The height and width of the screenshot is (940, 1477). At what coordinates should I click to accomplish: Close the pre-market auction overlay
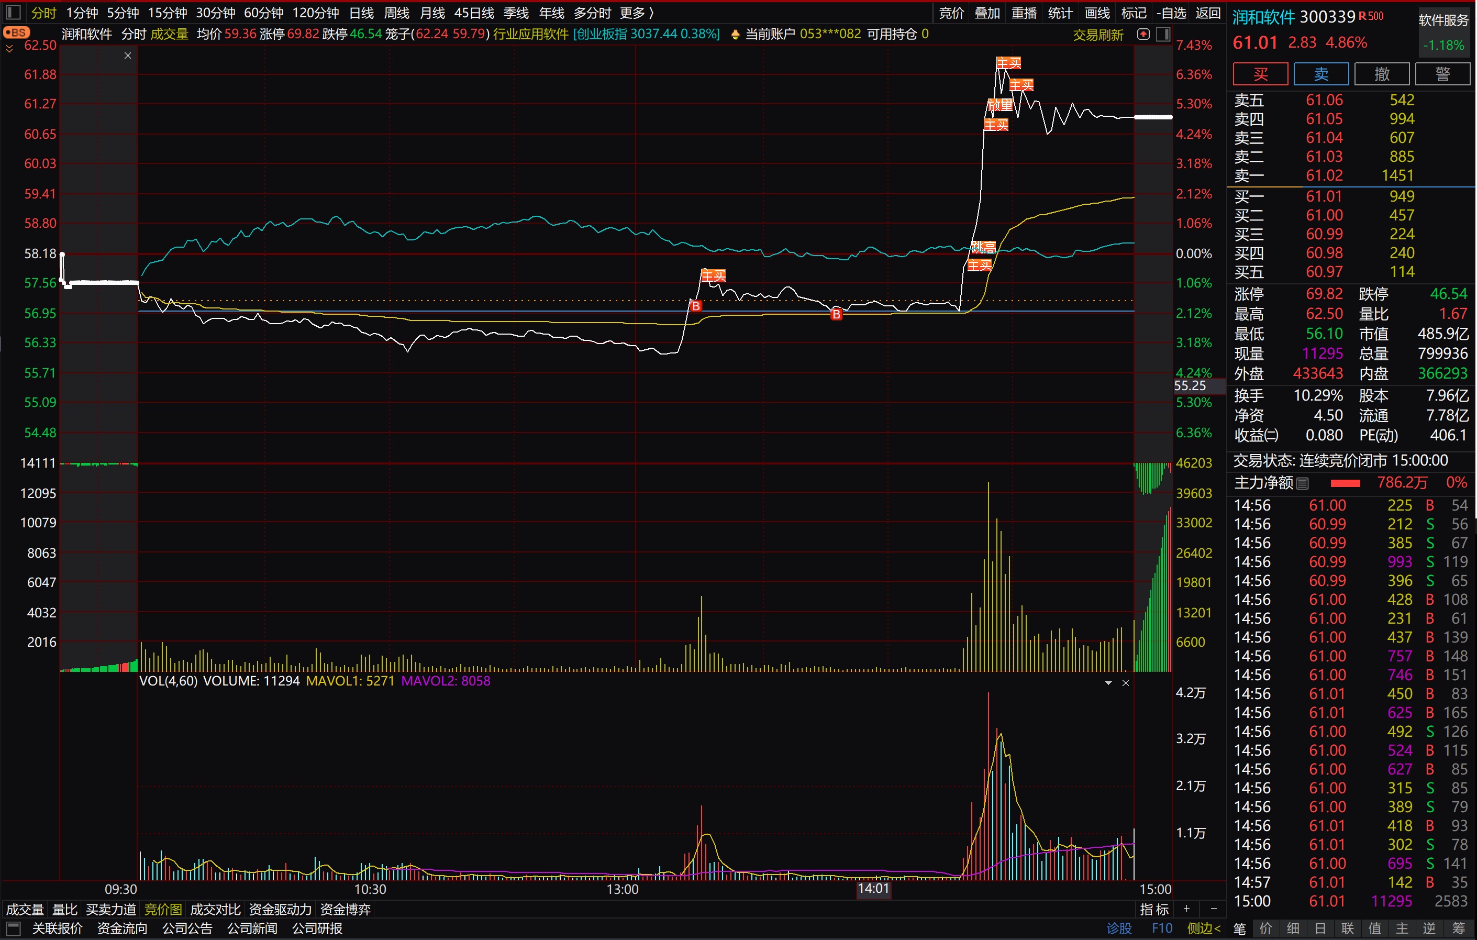(x=128, y=56)
